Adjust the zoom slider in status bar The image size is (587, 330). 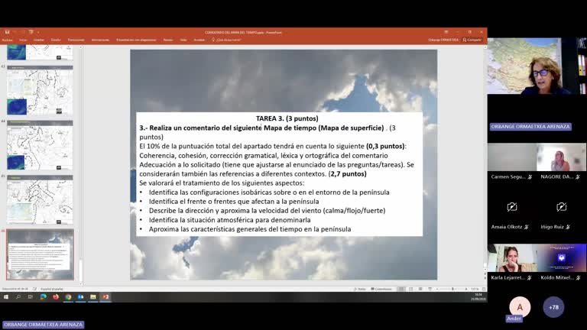click(x=452, y=289)
